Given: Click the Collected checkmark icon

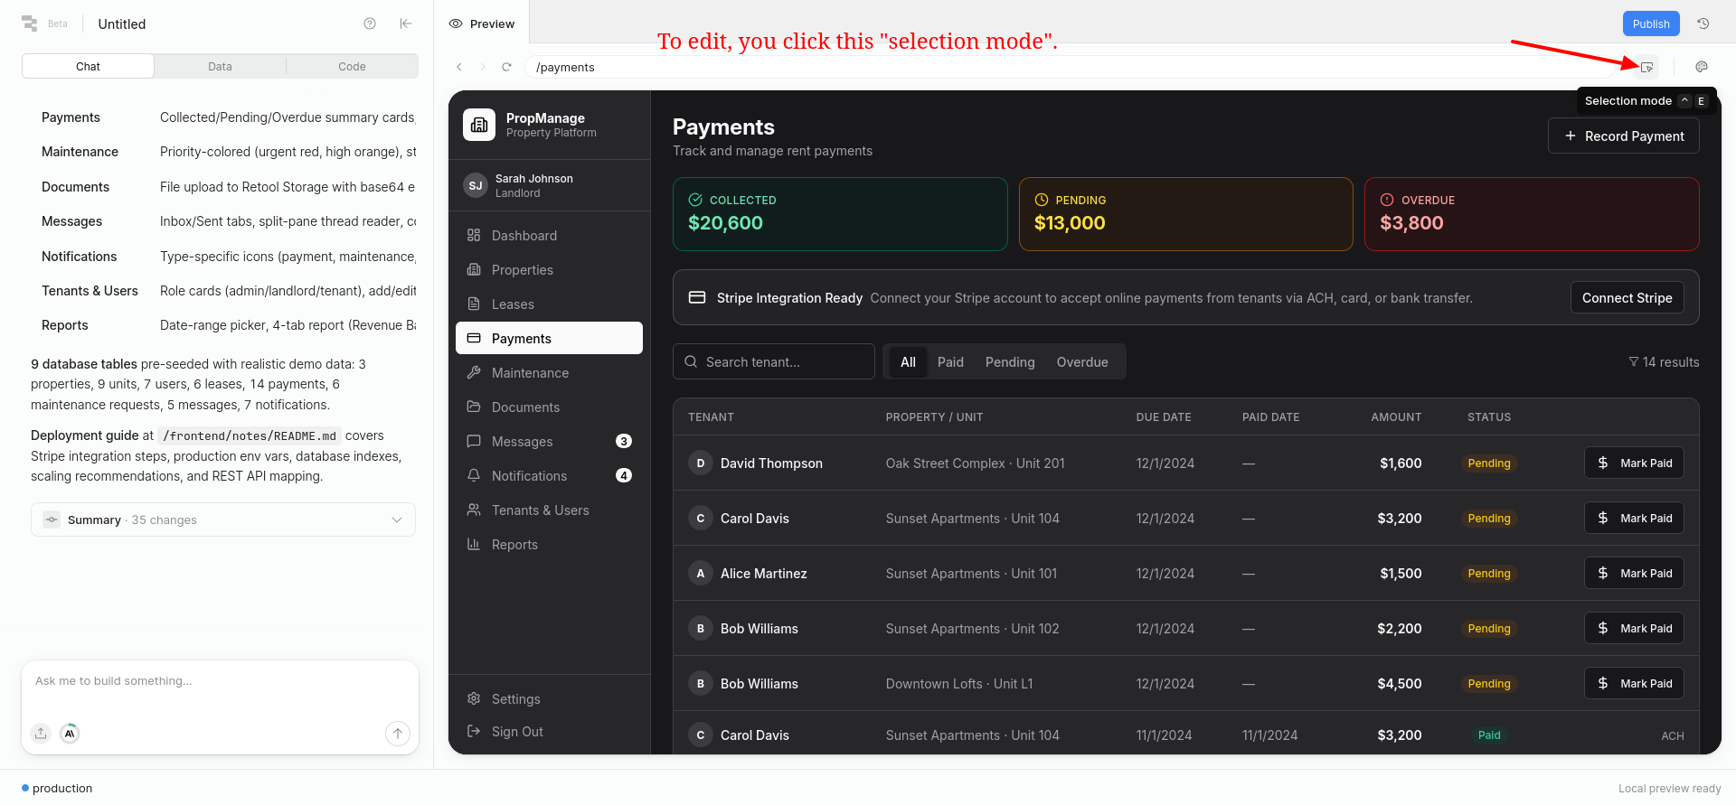Looking at the screenshot, I should pos(695,200).
